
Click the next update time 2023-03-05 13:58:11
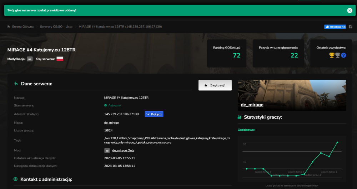point(120,166)
